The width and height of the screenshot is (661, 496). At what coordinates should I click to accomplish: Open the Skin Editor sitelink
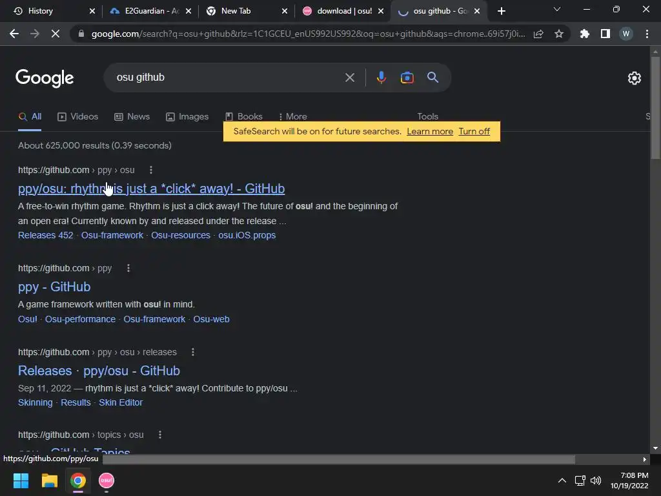(121, 403)
